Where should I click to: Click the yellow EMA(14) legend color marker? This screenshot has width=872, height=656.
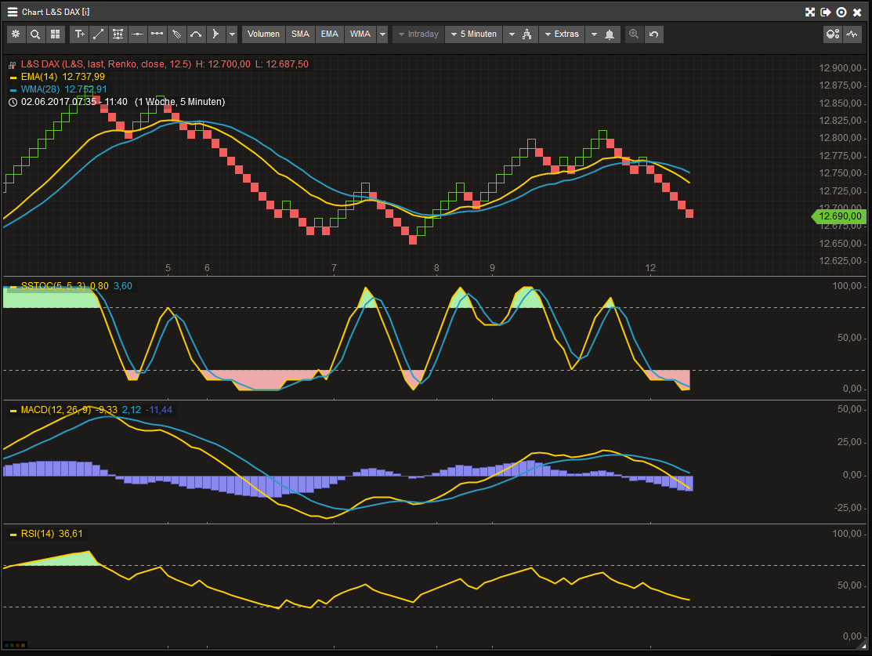[13, 77]
